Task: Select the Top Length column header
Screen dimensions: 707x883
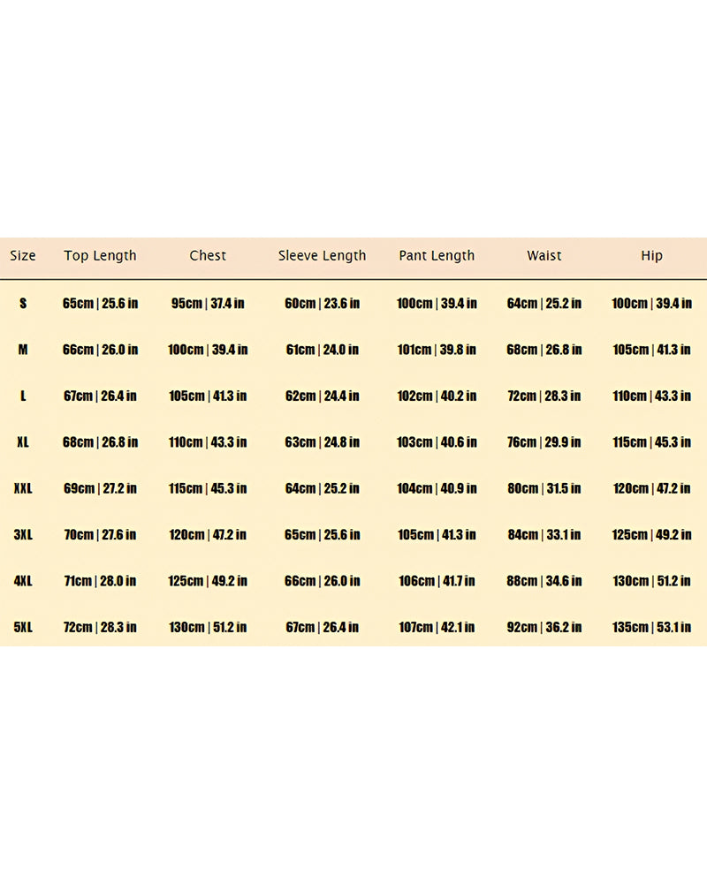Action: 100,256
